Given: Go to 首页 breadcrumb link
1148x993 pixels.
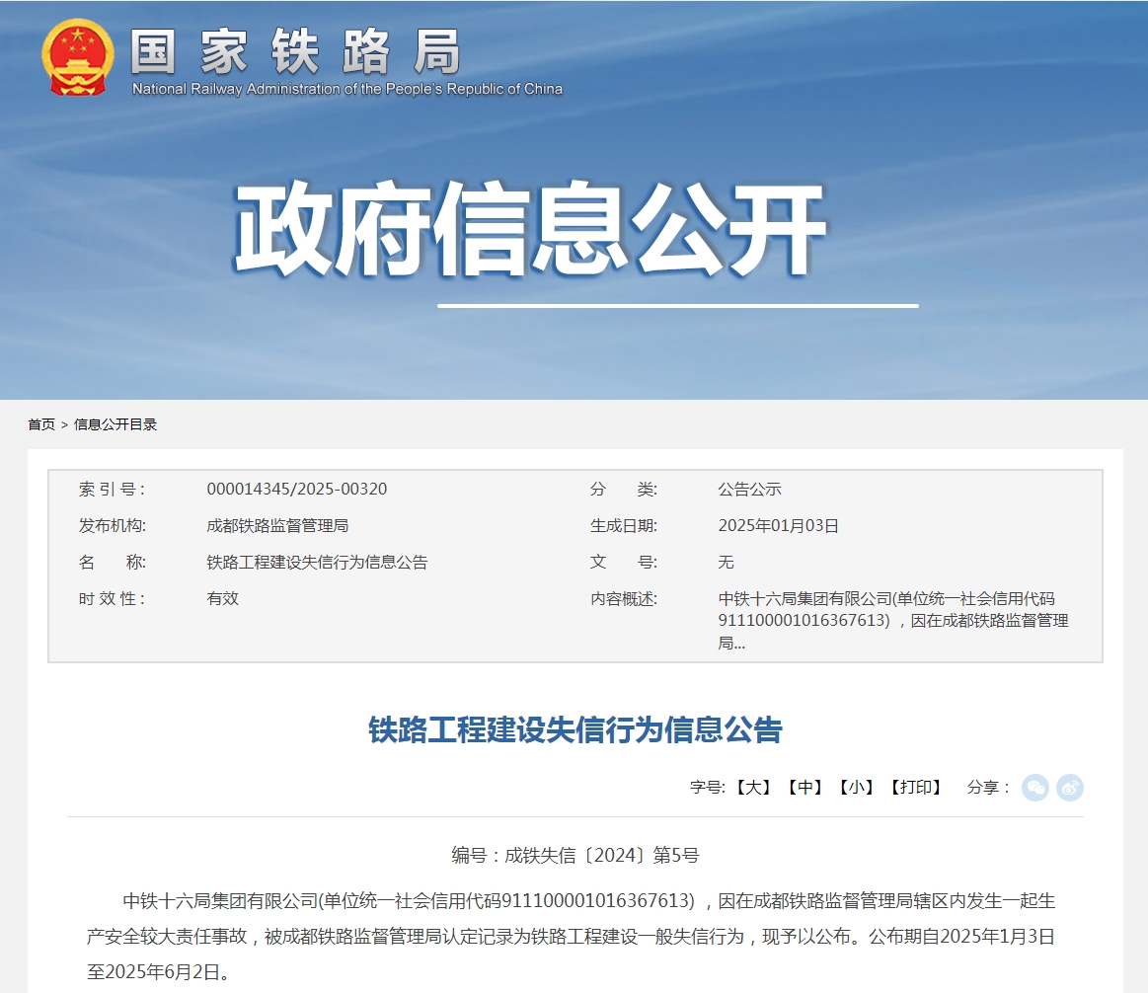Looking at the screenshot, I should click(41, 424).
